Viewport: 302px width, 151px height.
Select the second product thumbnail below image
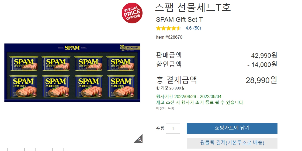[x=44, y=149]
